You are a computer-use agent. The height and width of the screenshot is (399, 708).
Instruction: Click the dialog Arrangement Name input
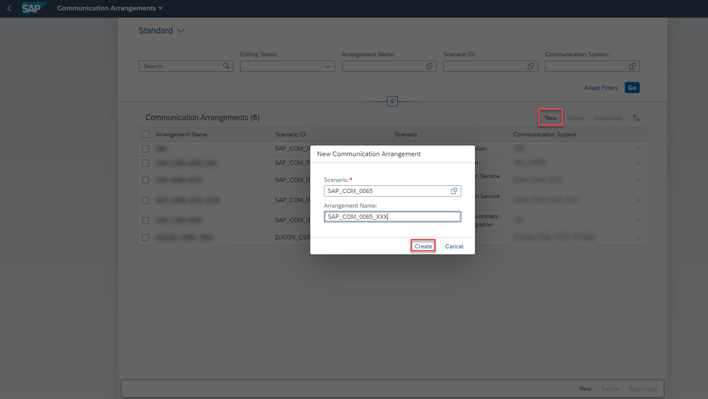pyautogui.click(x=392, y=216)
